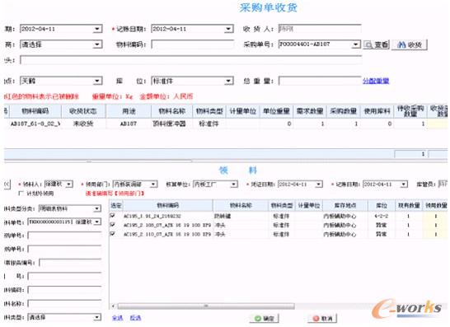Click into the 总重量 input field
450x327 pixels.
tap(320, 81)
